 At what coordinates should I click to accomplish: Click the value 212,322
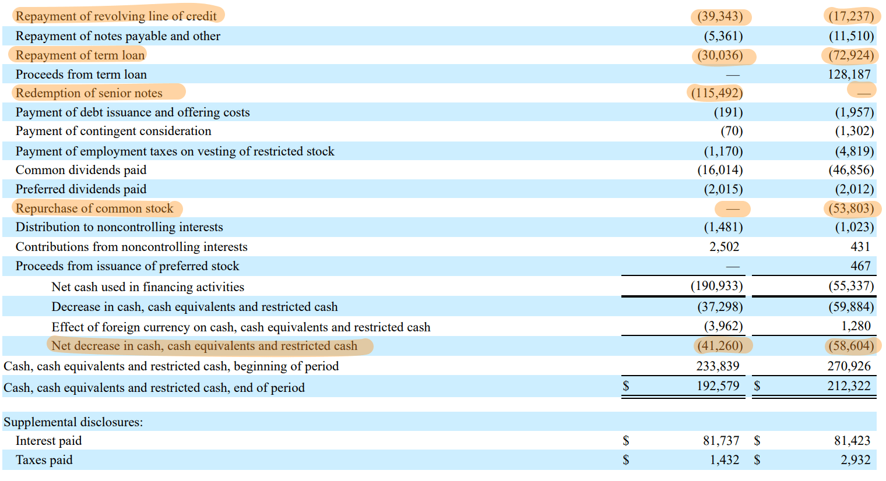pyautogui.click(x=849, y=386)
